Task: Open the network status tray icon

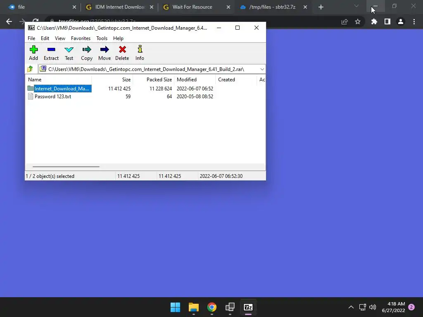Action: coord(362,307)
